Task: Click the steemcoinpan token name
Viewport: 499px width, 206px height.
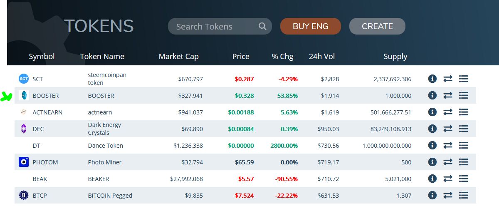Action: pyautogui.click(x=107, y=79)
